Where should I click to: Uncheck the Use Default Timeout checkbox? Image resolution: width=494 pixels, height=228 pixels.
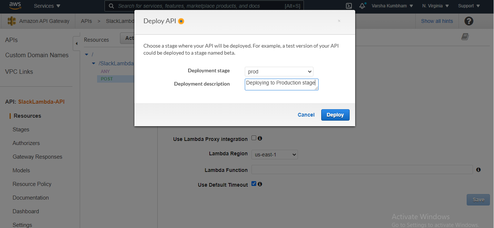tap(254, 183)
